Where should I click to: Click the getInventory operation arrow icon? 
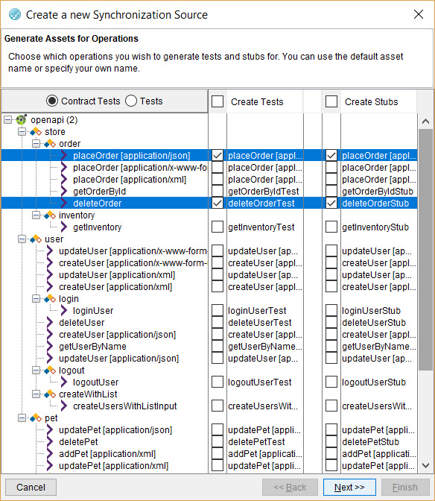(64, 227)
